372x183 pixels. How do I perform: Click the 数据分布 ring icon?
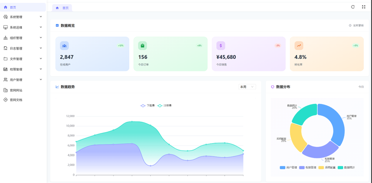[x=272, y=87]
